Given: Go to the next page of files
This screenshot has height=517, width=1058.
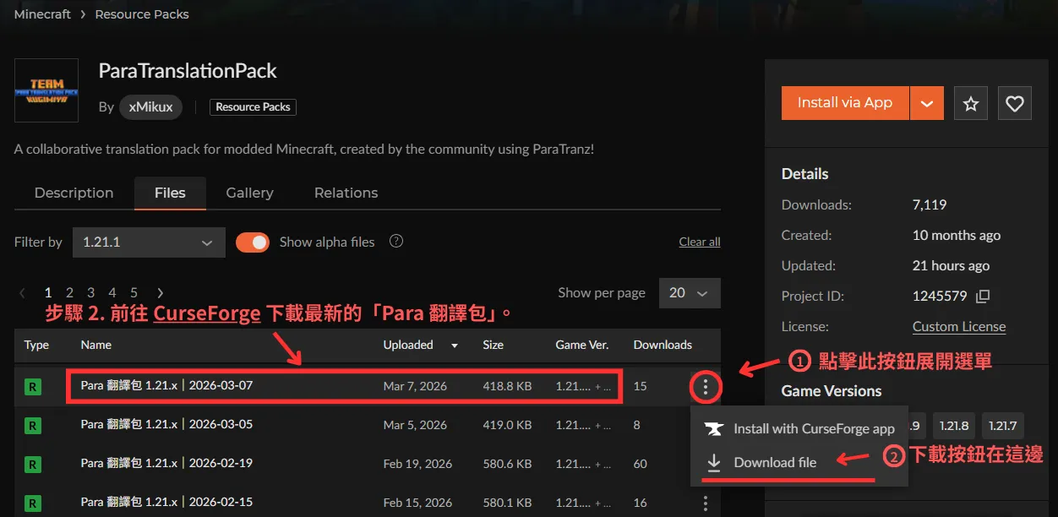Looking at the screenshot, I should coord(161,293).
